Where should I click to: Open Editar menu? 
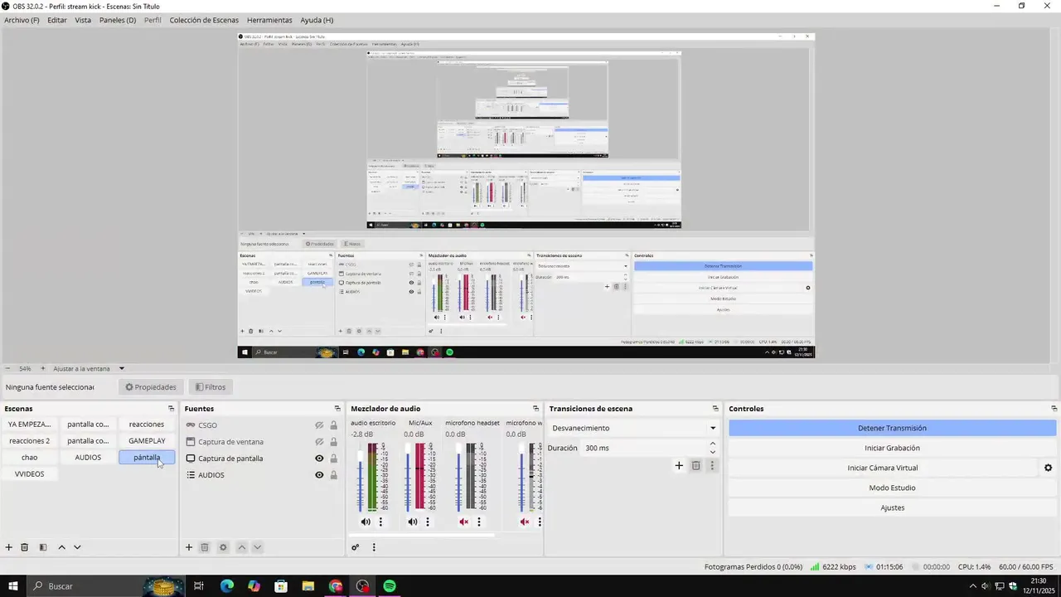[57, 20]
